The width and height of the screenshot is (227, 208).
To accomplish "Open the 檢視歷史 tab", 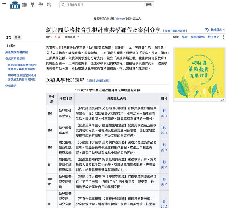I will [213, 37].
